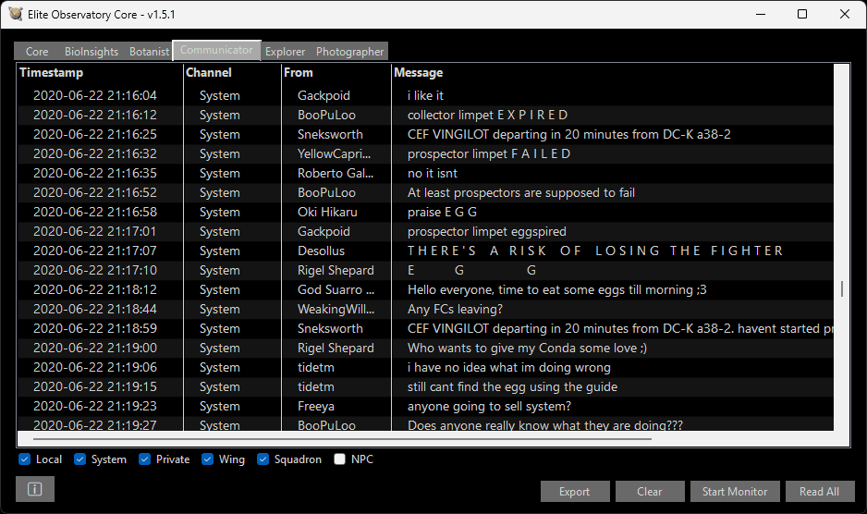Click timestamp 2020-06-22 21:16:25

(x=95, y=134)
